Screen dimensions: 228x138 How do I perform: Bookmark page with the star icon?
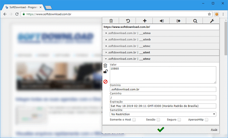tap(209, 14)
